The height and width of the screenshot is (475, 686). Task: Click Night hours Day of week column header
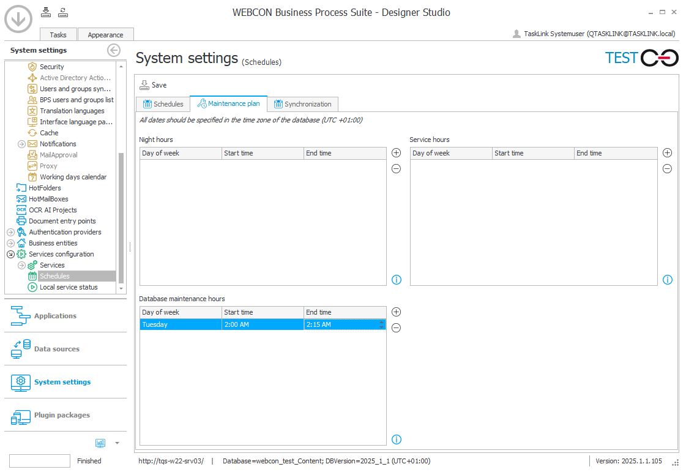[181, 153]
